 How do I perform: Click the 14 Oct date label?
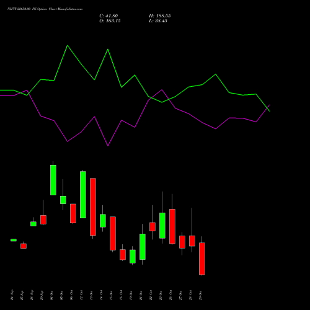click(x=102, y=295)
